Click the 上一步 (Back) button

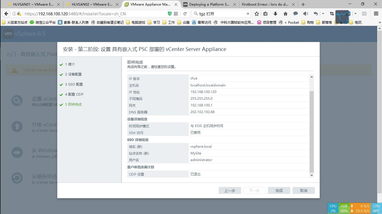230,191
